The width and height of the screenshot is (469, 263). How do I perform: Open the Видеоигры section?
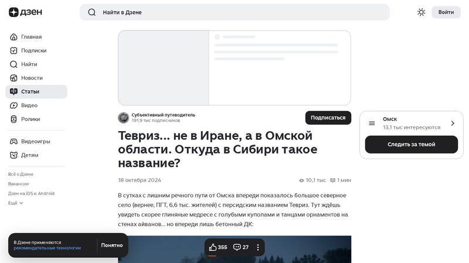[35, 141]
